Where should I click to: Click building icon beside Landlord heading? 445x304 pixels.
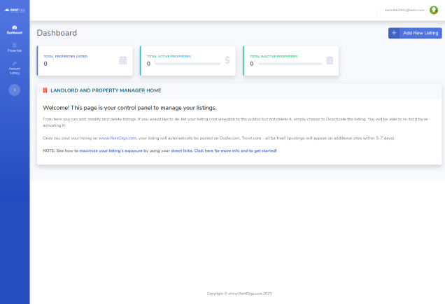[x=45, y=90]
